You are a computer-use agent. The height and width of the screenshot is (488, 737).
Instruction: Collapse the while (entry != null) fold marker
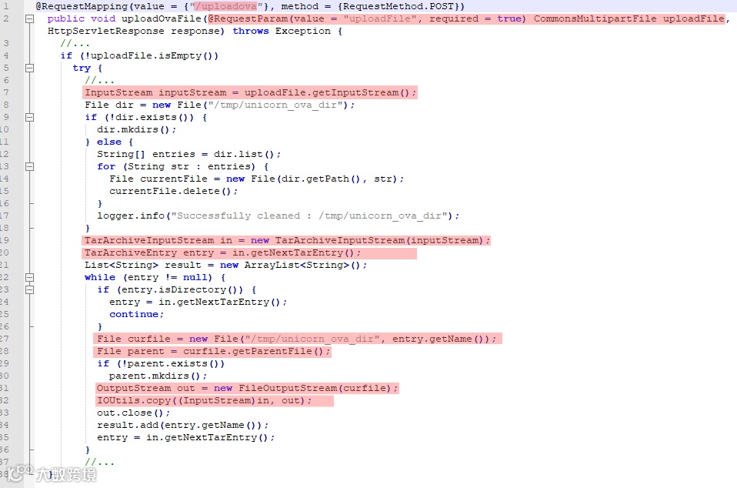click(29, 277)
